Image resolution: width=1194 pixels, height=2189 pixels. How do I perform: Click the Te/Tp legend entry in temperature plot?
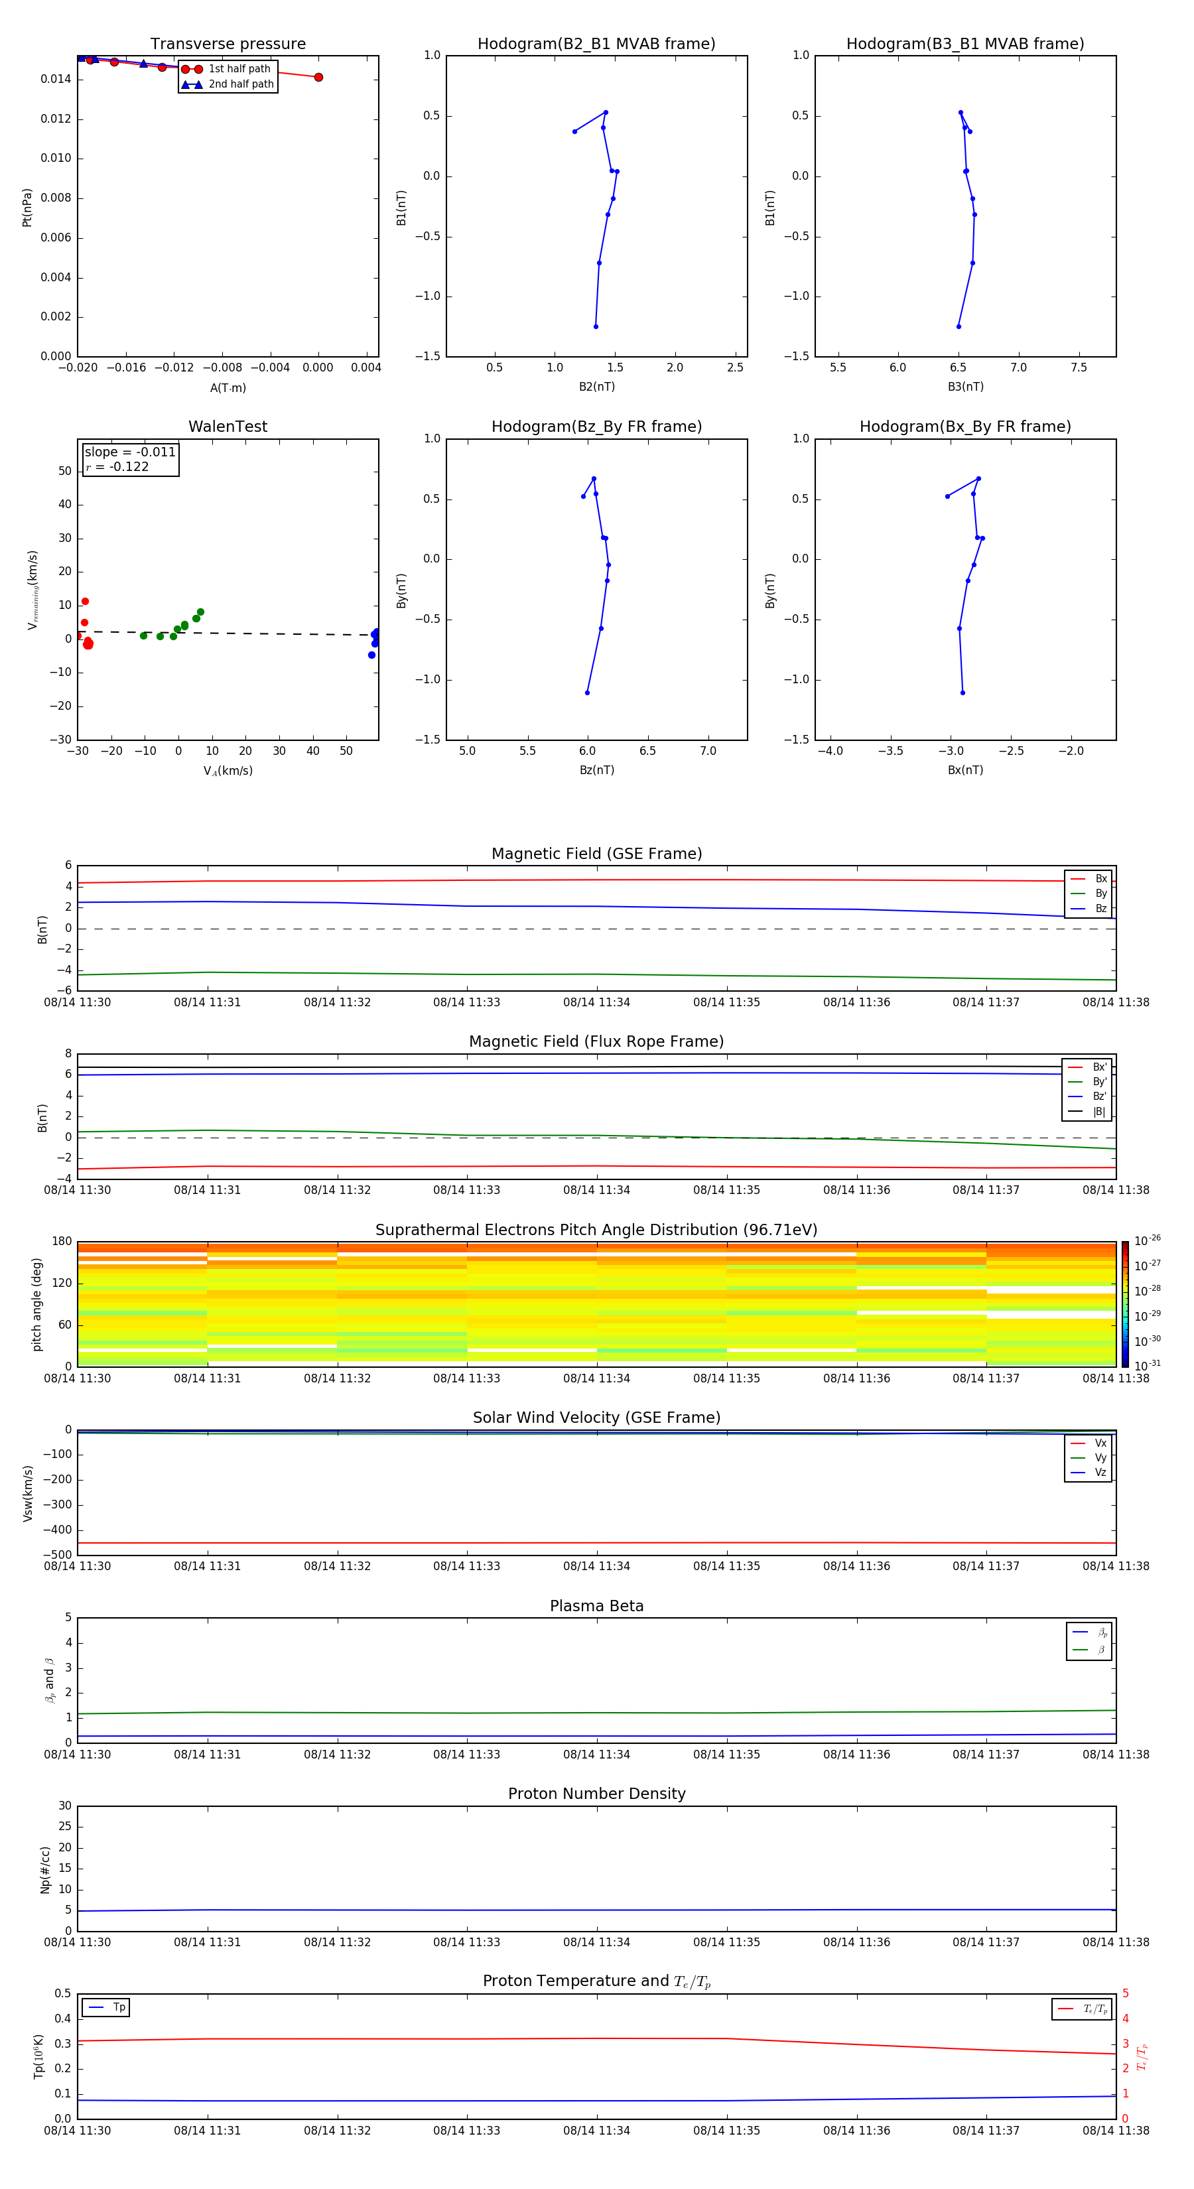pos(1083,2009)
